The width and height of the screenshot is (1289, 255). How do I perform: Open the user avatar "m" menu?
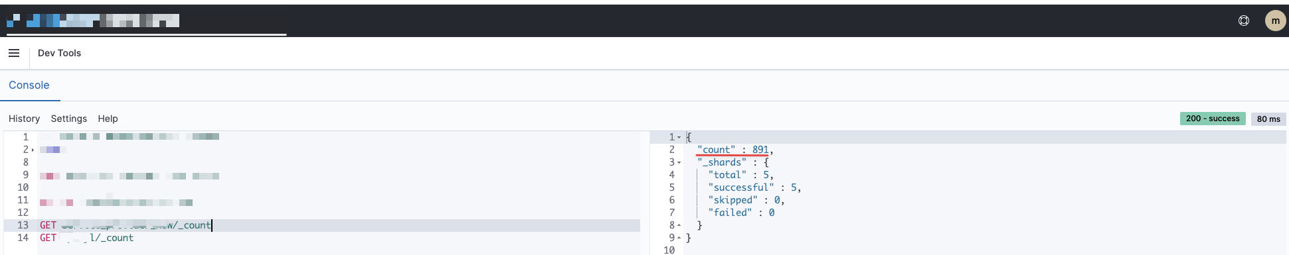(x=1275, y=21)
